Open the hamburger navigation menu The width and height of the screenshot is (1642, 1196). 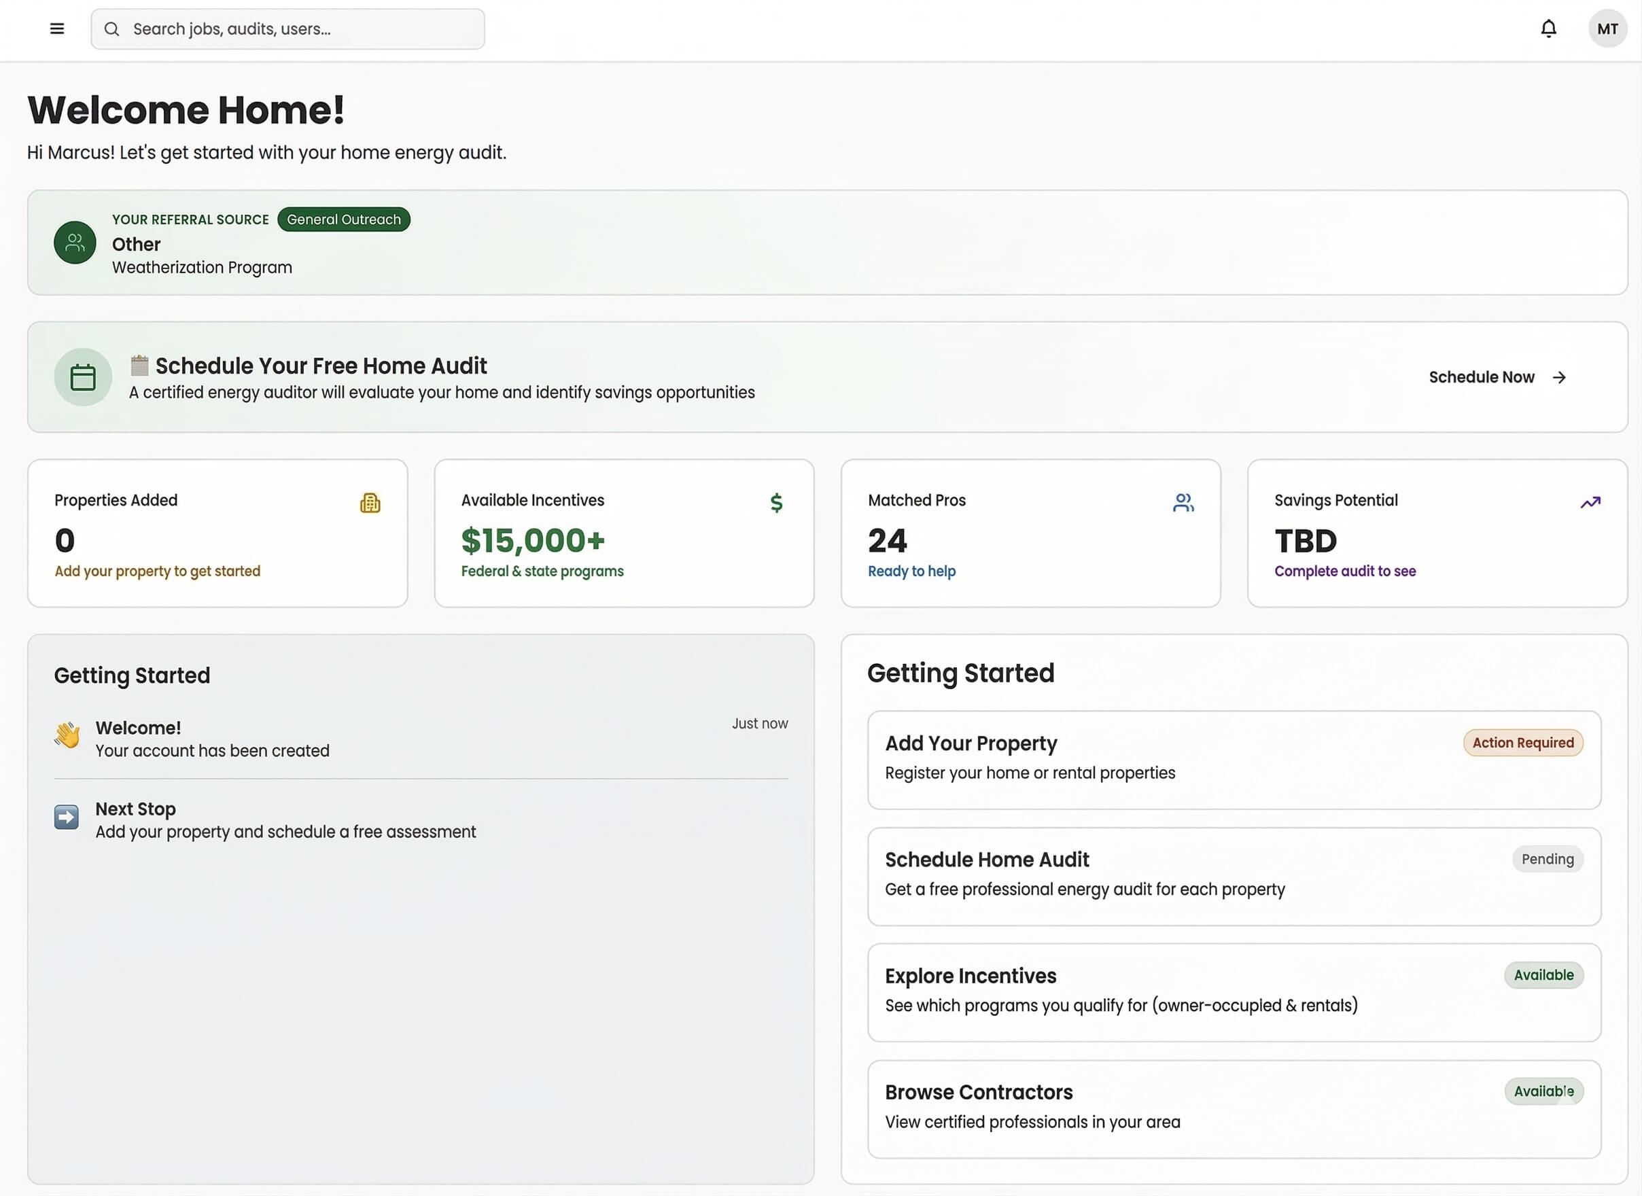pyautogui.click(x=57, y=29)
